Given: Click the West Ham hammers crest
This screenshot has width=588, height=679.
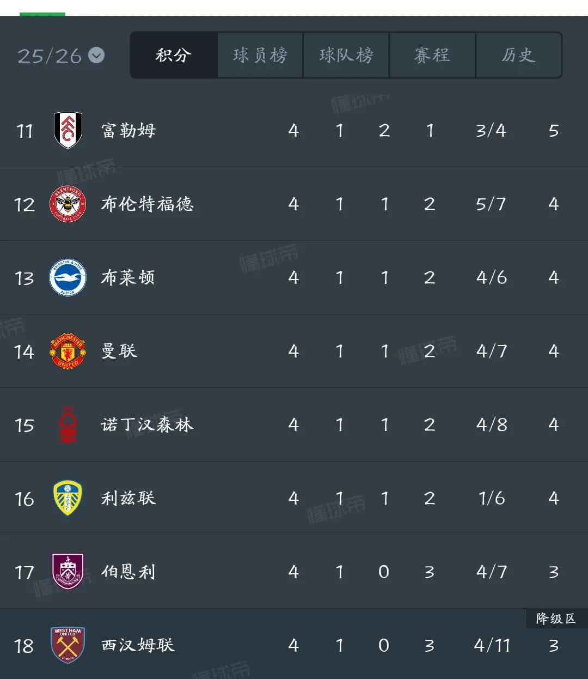Looking at the screenshot, I should (x=68, y=645).
